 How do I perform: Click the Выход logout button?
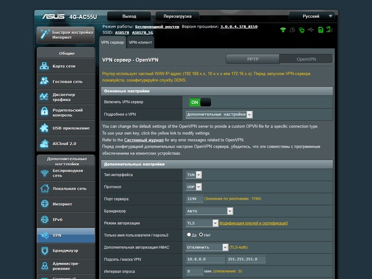pos(129,16)
